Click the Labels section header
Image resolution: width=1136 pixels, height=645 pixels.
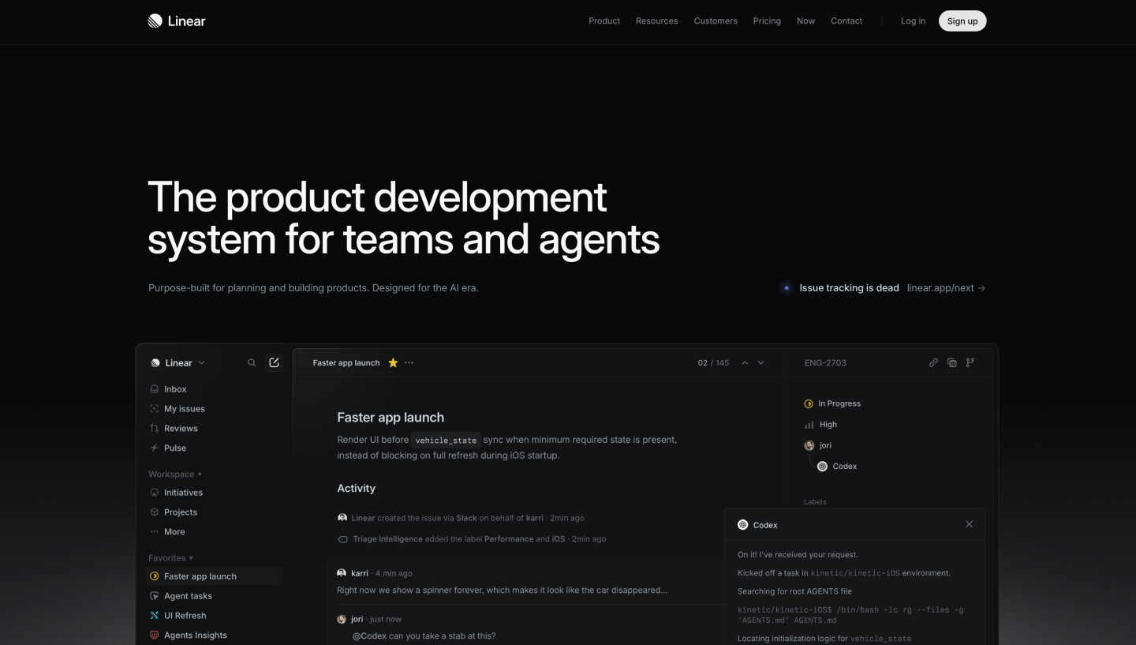(x=815, y=502)
